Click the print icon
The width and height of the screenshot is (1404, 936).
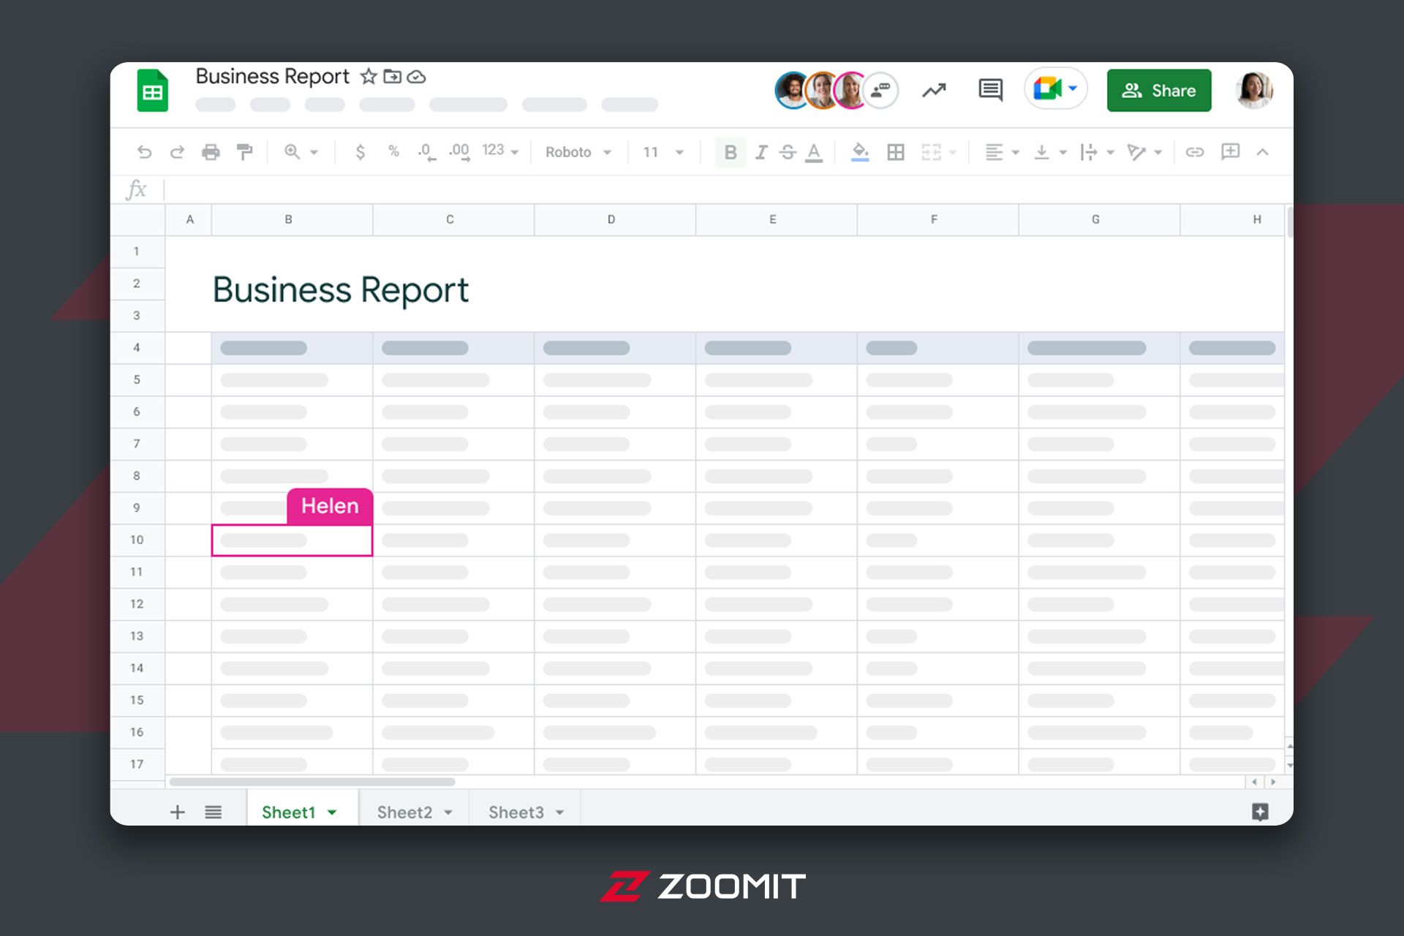pos(211,152)
